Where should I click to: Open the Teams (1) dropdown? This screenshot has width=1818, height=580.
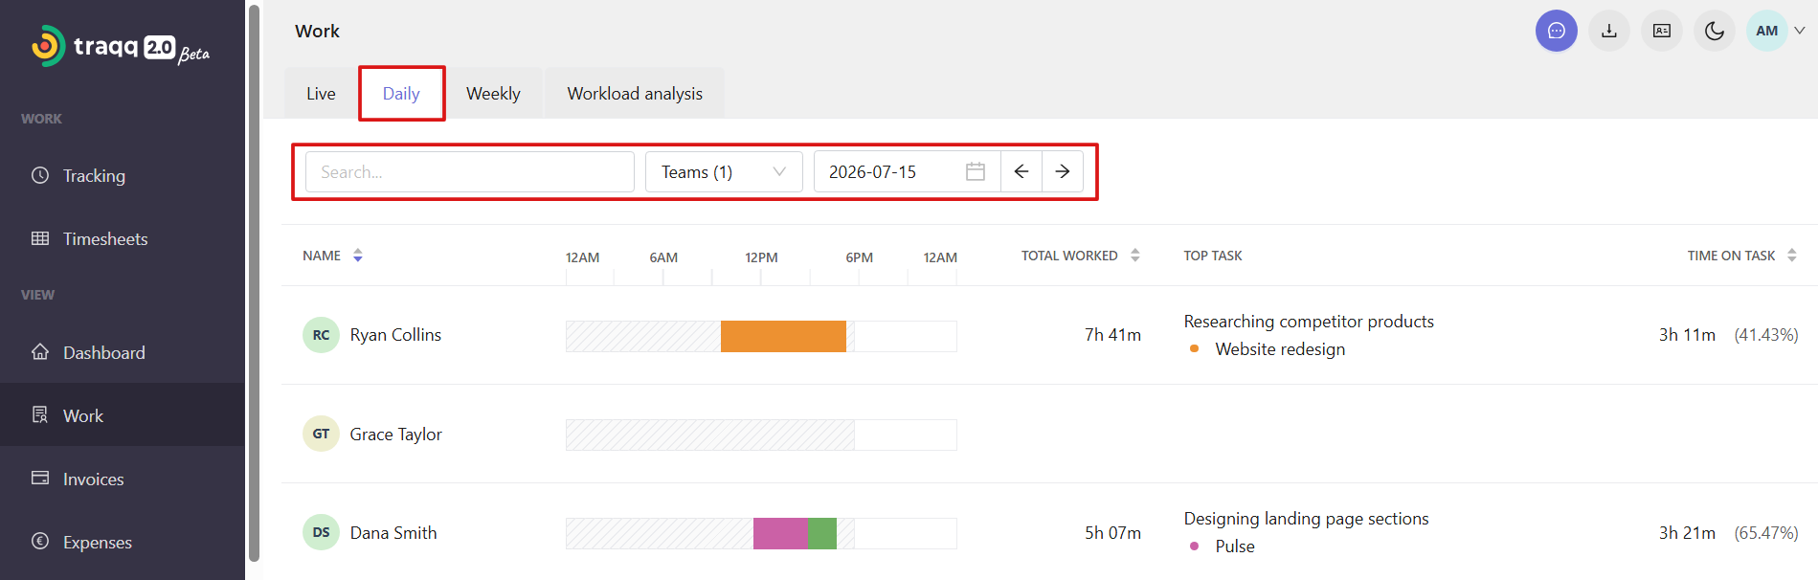pos(724,171)
